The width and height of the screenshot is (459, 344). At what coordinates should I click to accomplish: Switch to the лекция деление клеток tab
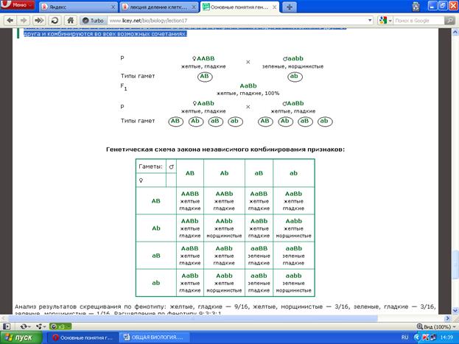click(159, 7)
